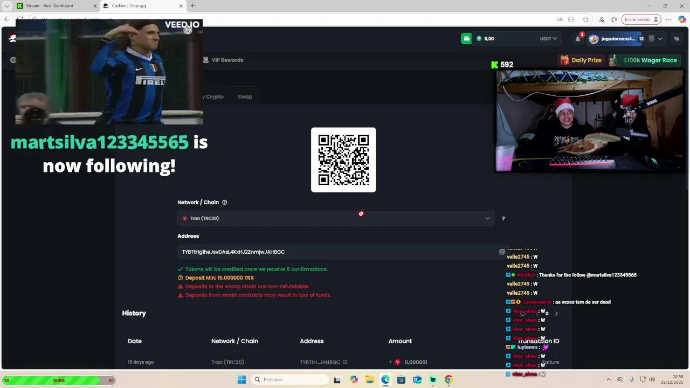Click the SUBS goal progress bar
690x388 pixels.
[x=59, y=380]
